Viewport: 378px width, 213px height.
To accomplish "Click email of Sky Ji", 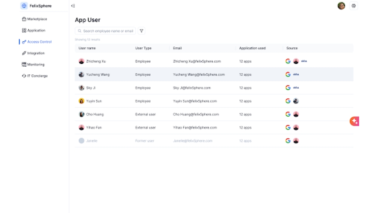I will pos(192,88).
